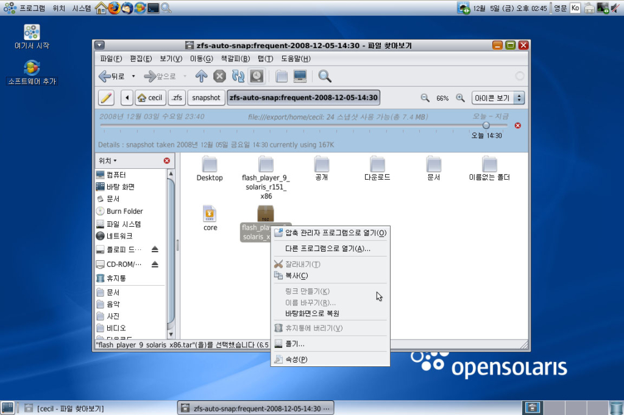Go back with the 뒤로 arrow

coord(112,76)
